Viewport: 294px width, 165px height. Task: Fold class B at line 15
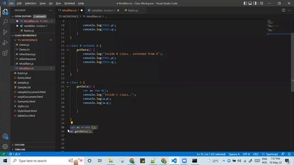tap(68, 46)
